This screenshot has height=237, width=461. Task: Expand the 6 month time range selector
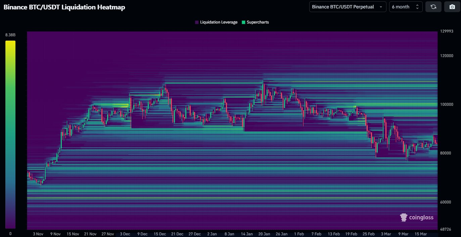click(406, 7)
